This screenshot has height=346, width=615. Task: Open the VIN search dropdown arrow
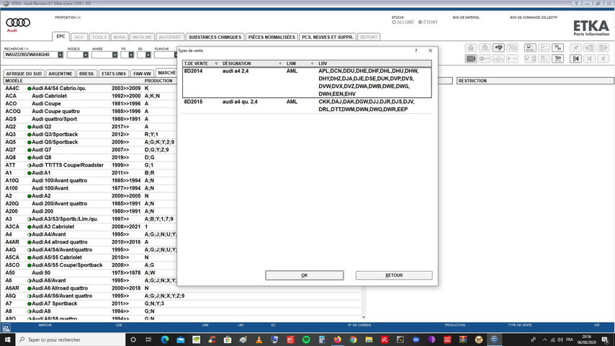click(x=60, y=55)
